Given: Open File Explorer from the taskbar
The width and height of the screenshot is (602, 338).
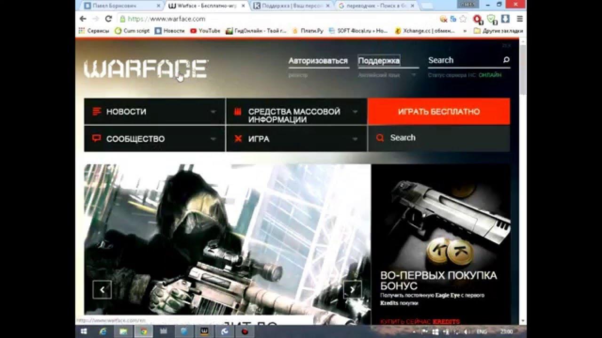Looking at the screenshot, I should (123, 331).
